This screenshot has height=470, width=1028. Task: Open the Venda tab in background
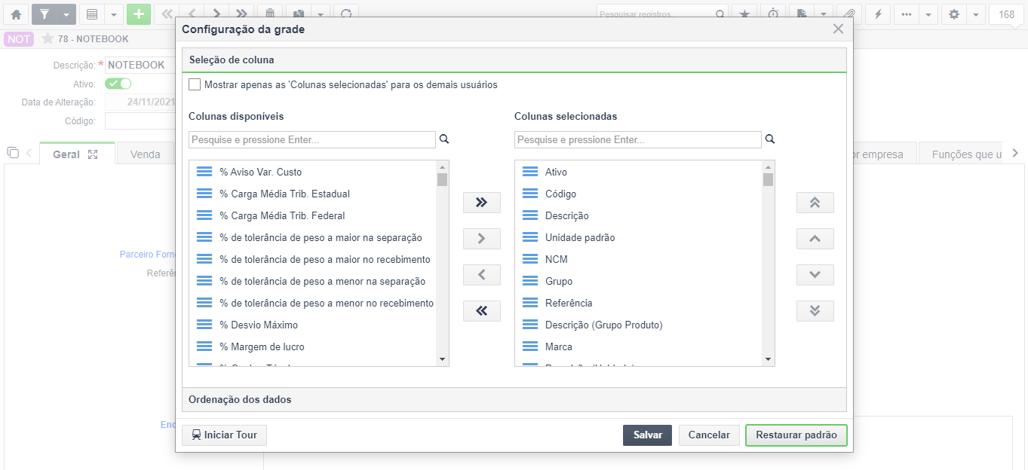pyautogui.click(x=145, y=154)
